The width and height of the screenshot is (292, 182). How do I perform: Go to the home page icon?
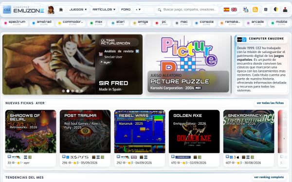[x=61, y=10]
